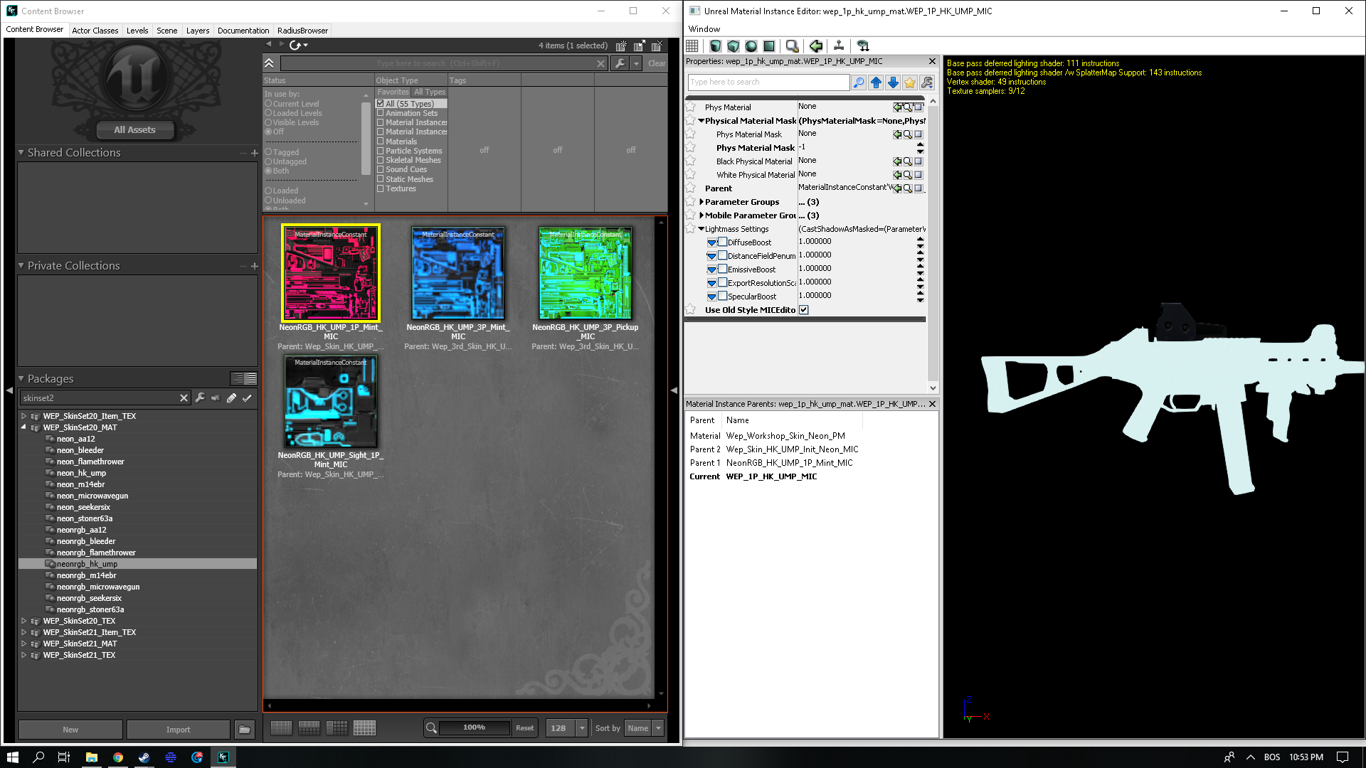Click the wrench options icon in properties panel
Screen dimensions: 1366x768
[927, 82]
